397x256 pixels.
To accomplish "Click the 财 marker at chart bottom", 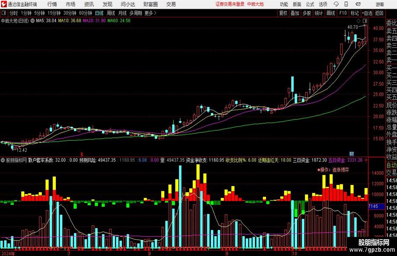I will click(x=352, y=154).
